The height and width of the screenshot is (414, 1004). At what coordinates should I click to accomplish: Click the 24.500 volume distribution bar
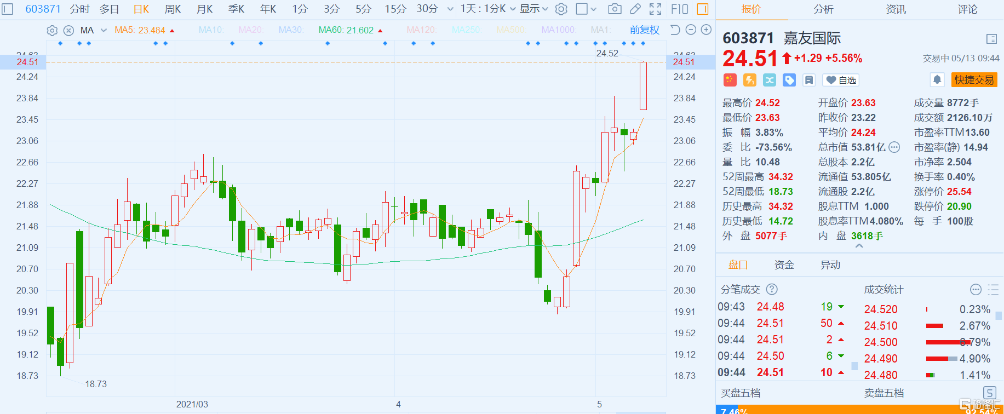point(948,342)
